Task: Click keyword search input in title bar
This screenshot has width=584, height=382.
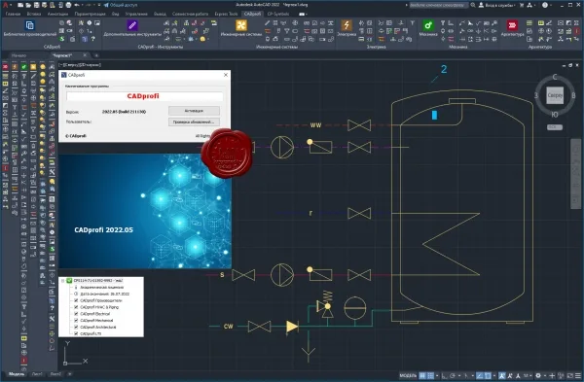Action: 439,5
